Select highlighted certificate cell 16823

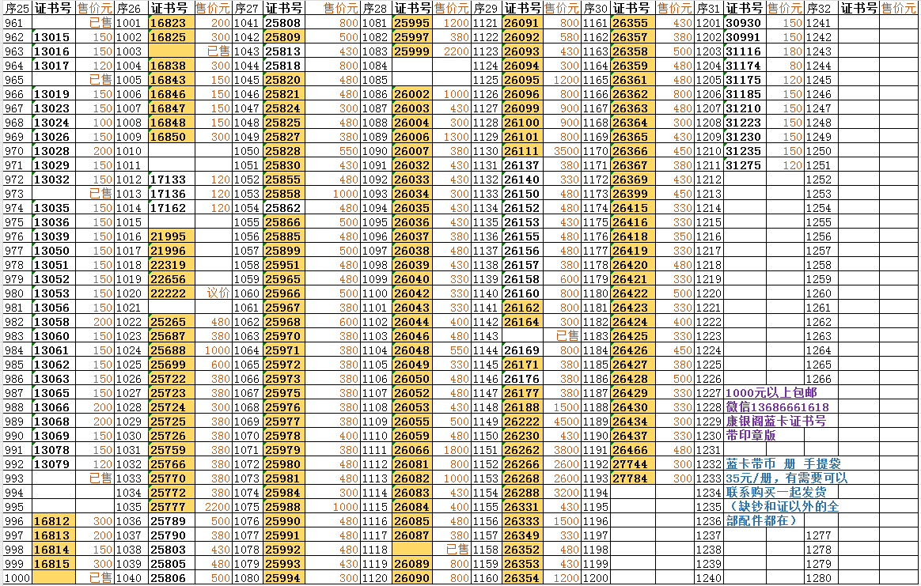(x=168, y=23)
